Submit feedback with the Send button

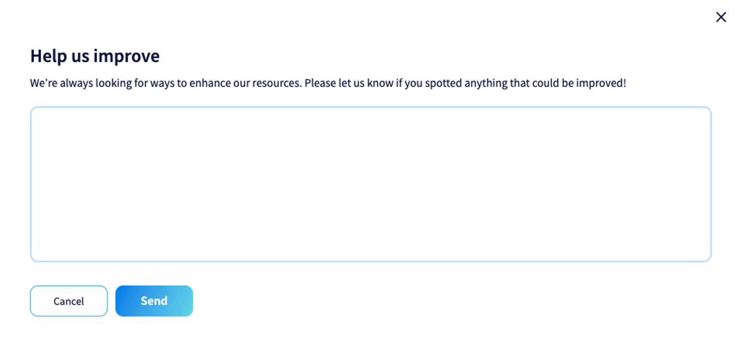point(154,301)
